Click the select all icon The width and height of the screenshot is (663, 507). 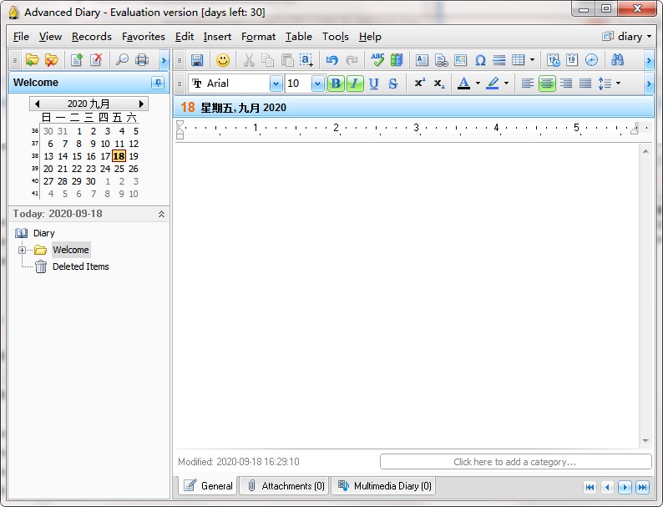(306, 60)
